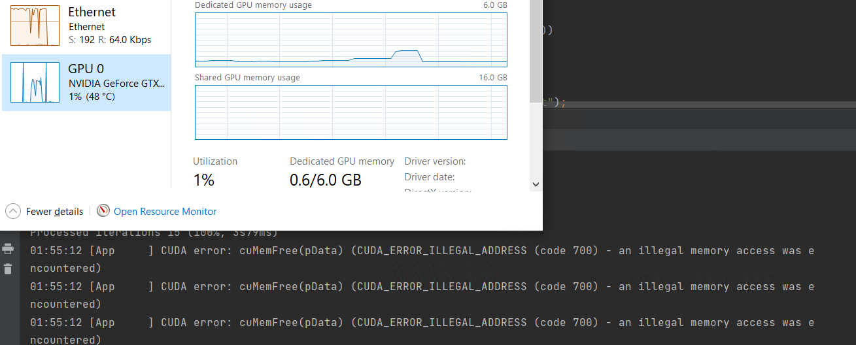Click the scrollbar down arrow in GPU pane
This screenshot has width=856, height=345.
pos(536,185)
